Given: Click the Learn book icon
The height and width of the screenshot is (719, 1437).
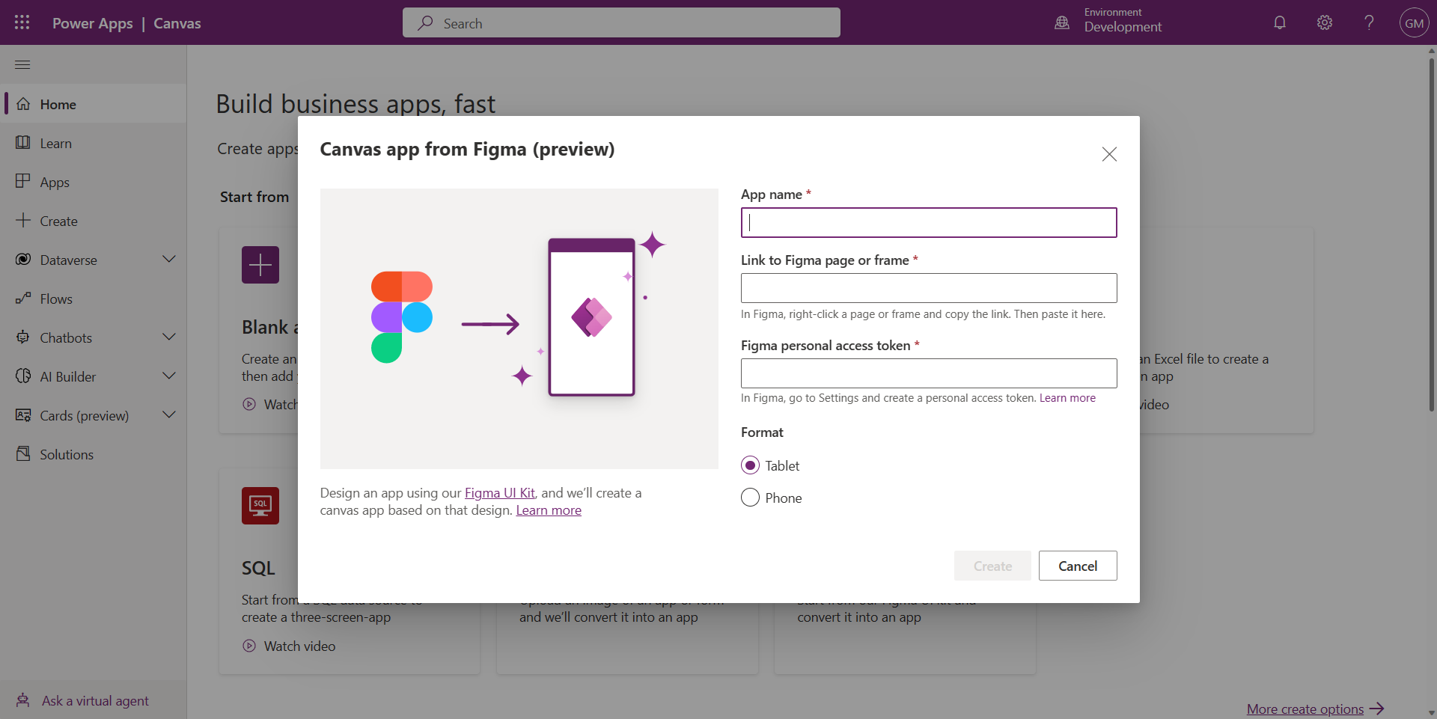Looking at the screenshot, I should [23, 142].
